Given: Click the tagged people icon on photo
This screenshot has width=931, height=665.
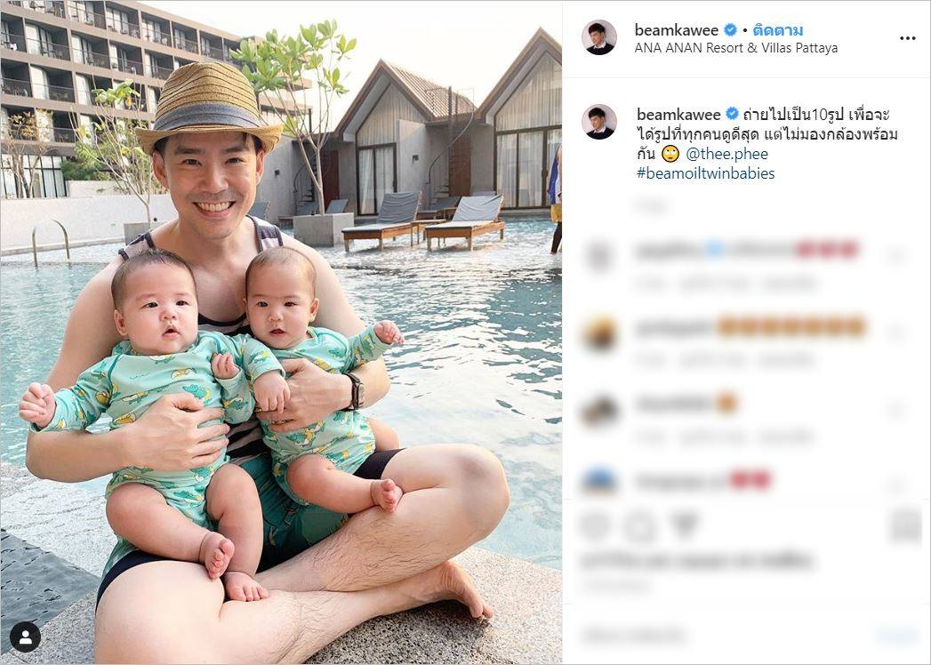Looking at the screenshot, I should [26, 637].
